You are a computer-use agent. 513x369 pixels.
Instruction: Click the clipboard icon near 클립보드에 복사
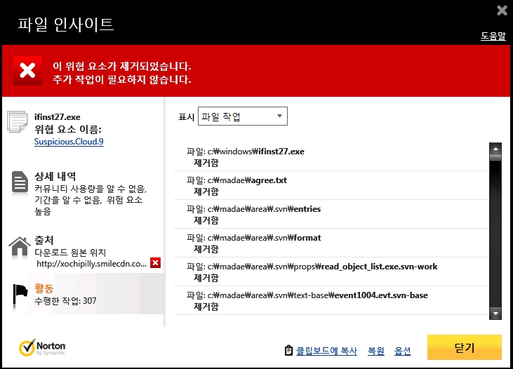pos(288,350)
